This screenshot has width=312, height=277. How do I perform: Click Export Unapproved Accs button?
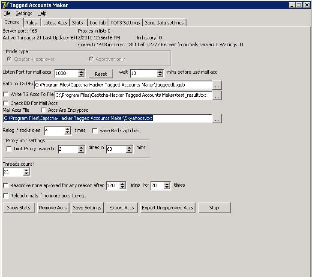point(168,208)
